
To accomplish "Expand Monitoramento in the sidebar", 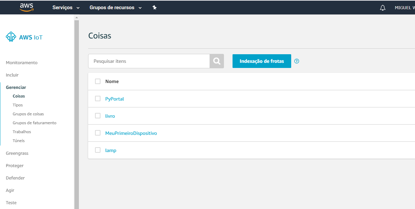I will click(22, 63).
